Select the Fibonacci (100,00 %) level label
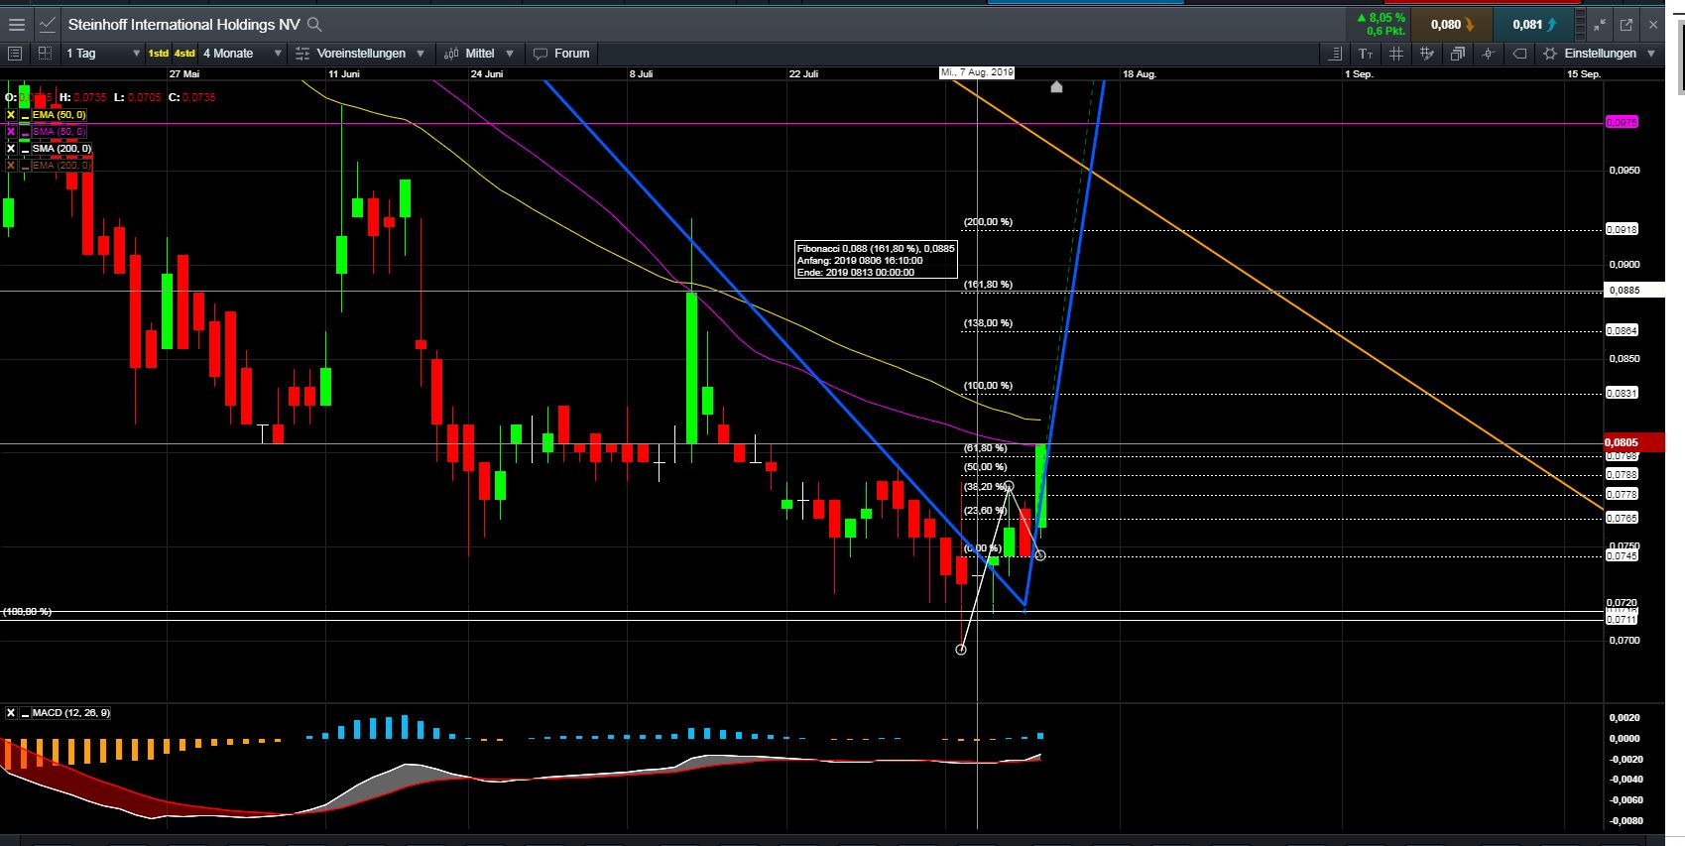1685x846 pixels. tap(988, 386)
